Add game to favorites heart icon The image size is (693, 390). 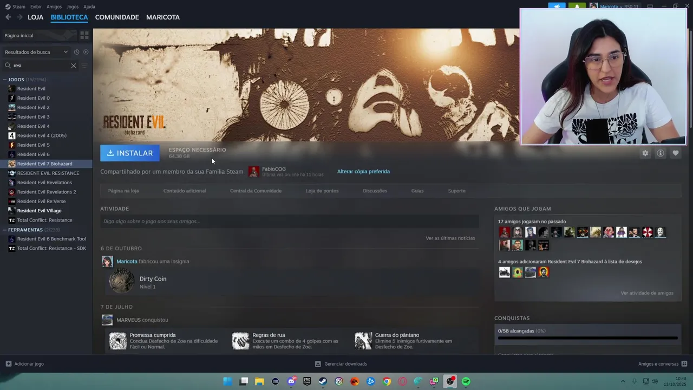(x=675, y=153)
